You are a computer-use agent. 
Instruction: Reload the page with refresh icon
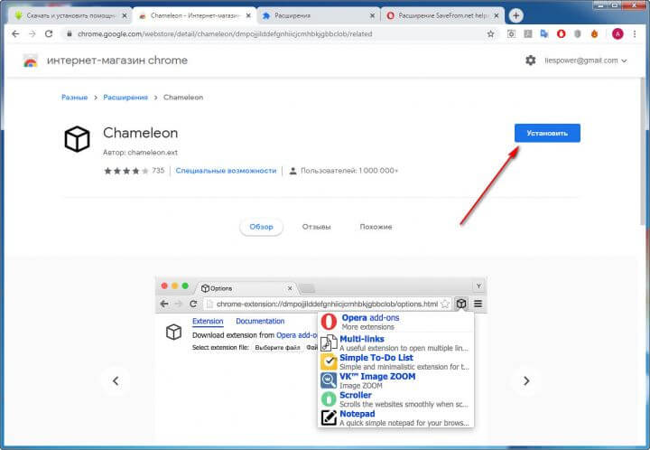[49, 34]
